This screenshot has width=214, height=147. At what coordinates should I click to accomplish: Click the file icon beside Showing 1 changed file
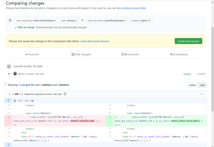pyautogui.click(x=6, y=84)
